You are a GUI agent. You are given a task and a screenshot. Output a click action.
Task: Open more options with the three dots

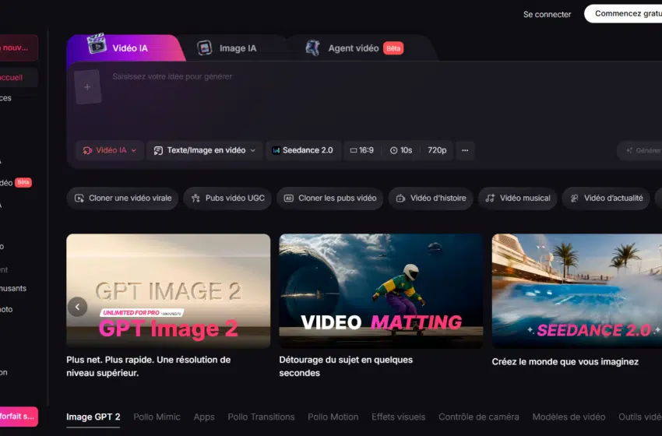[465, 150]
